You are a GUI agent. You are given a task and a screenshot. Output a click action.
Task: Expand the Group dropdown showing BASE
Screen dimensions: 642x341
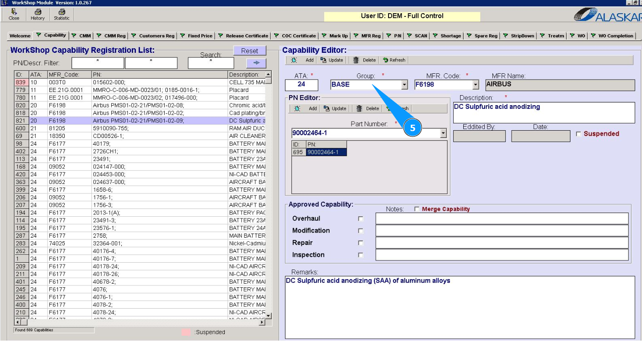tap(404, 85)
